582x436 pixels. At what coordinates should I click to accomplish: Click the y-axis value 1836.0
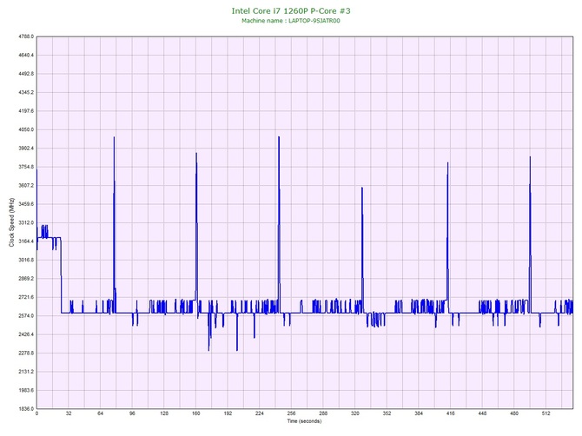[26, 409]
